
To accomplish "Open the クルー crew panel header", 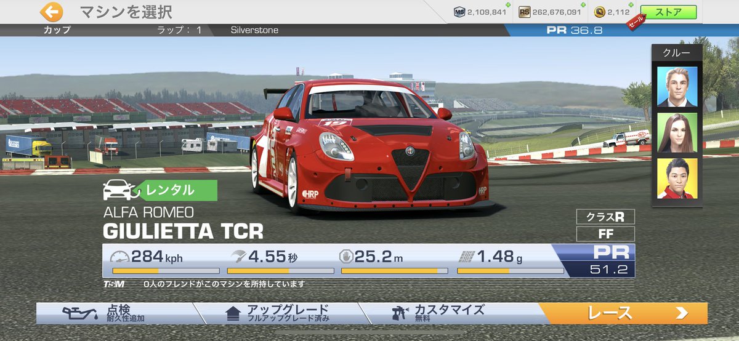I will click(x=676, y=53).
